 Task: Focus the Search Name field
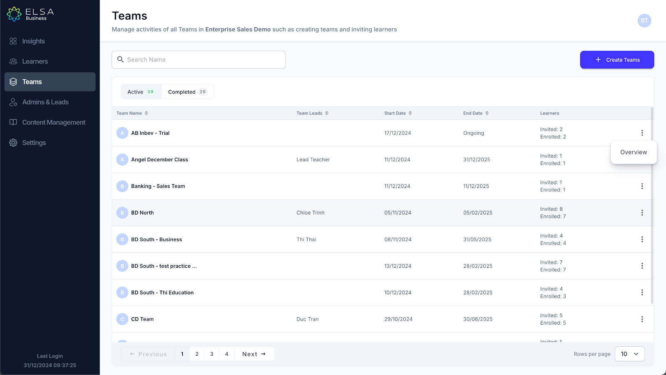coord(199,60)
